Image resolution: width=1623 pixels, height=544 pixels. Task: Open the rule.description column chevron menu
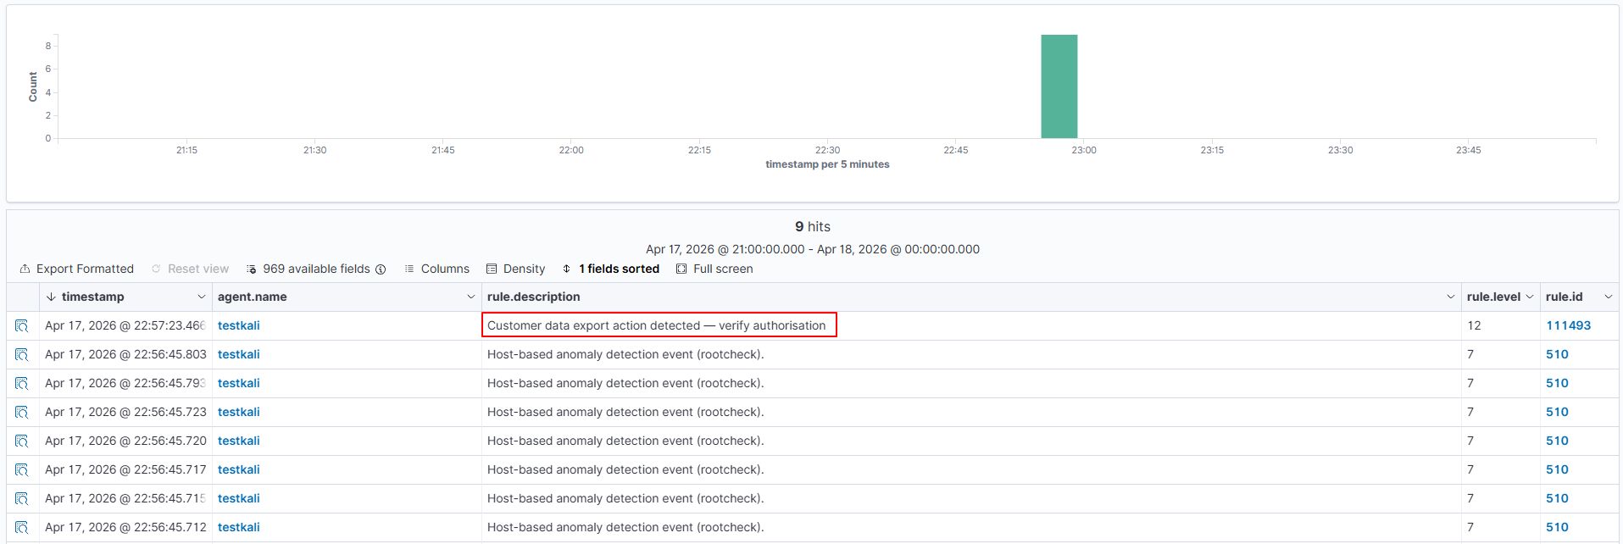coord(1450,297)
